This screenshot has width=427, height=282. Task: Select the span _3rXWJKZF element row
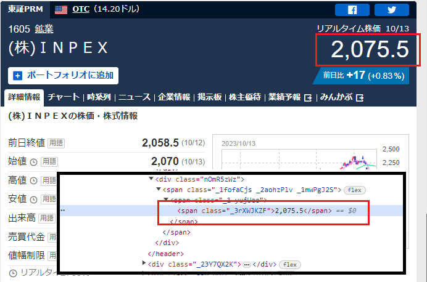(x=231, y=211)
